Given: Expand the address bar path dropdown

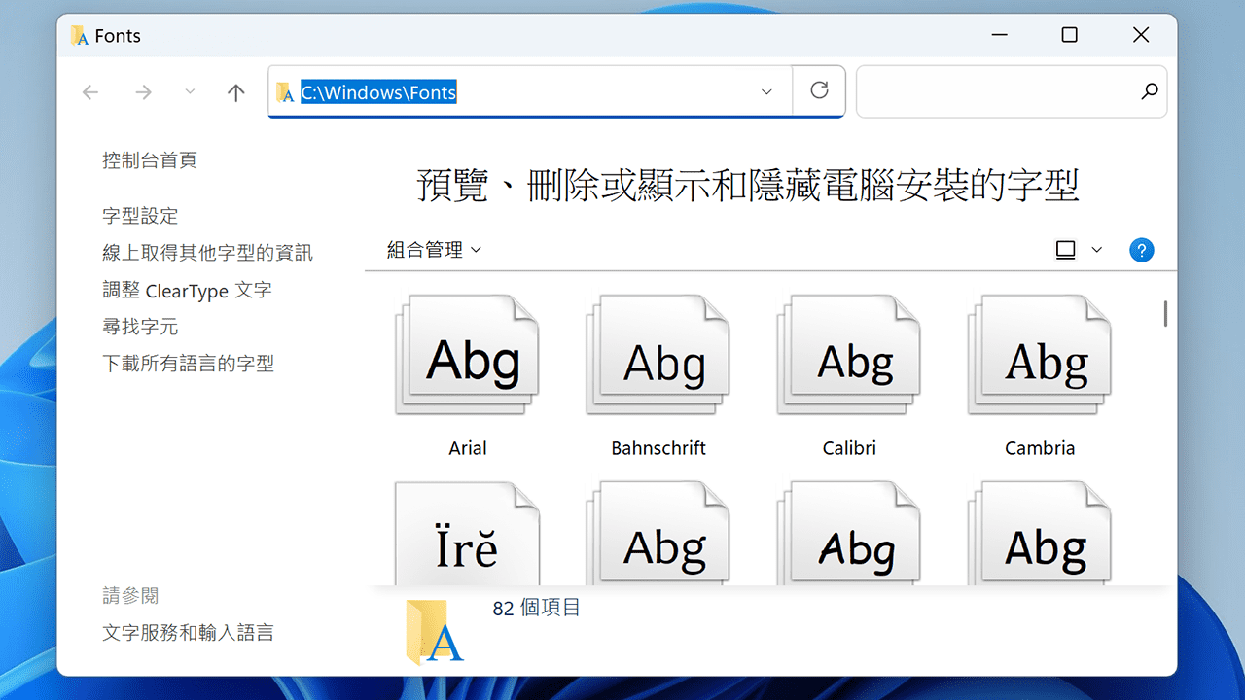Looking at the screenshot, I should coord(765,91).
